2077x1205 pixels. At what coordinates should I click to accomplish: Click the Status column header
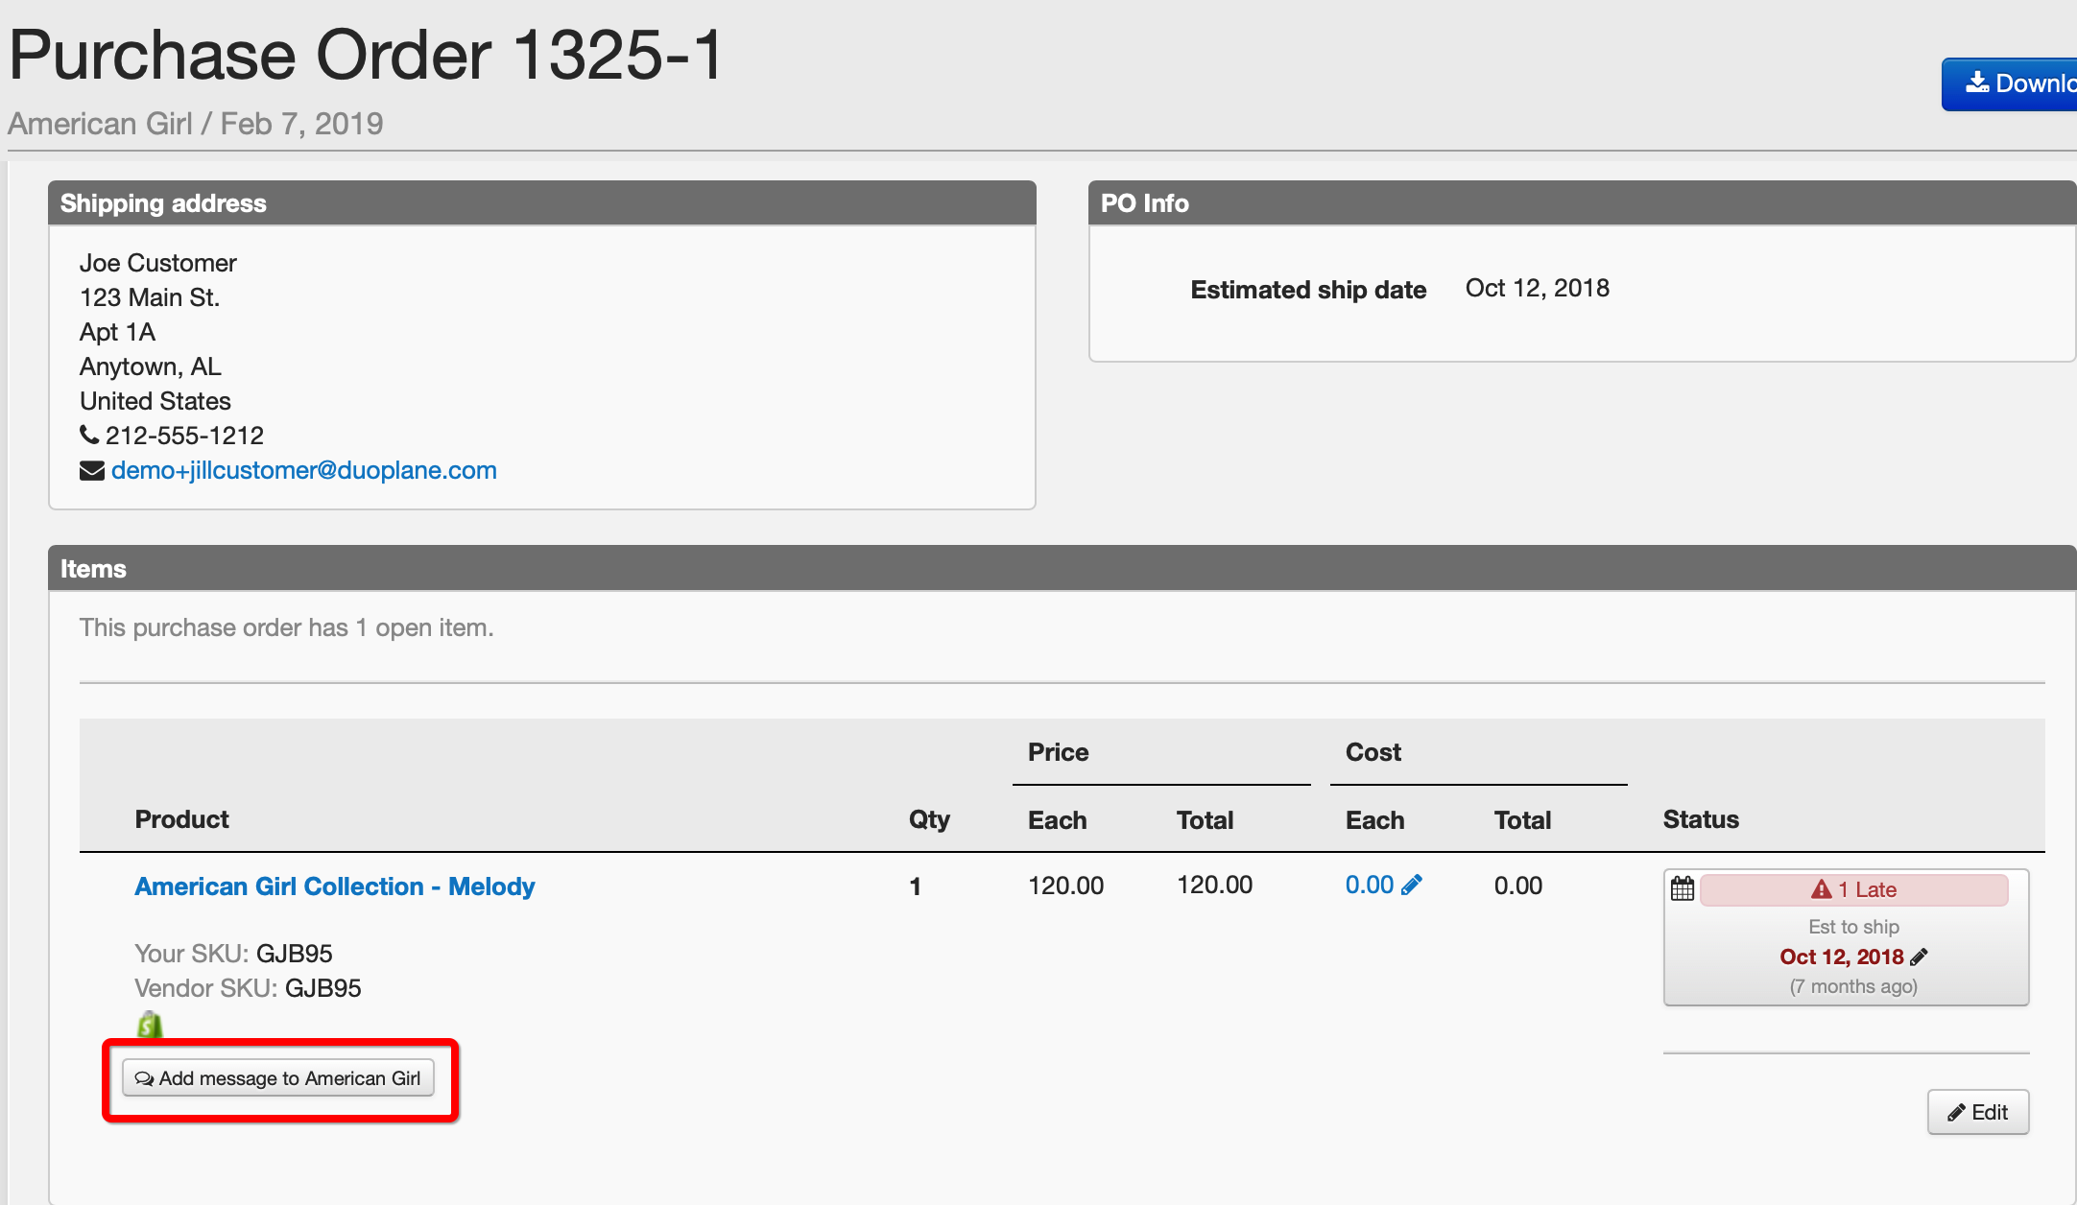click(x=1700, y=819)
